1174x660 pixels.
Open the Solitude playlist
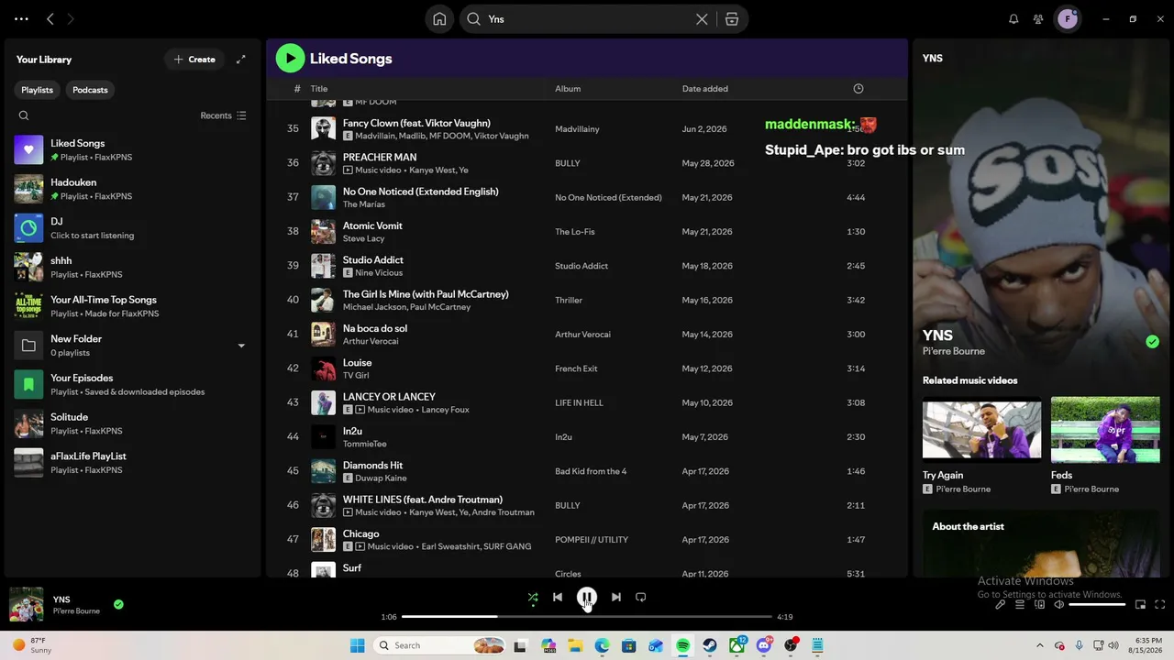[x=133, y=423]
